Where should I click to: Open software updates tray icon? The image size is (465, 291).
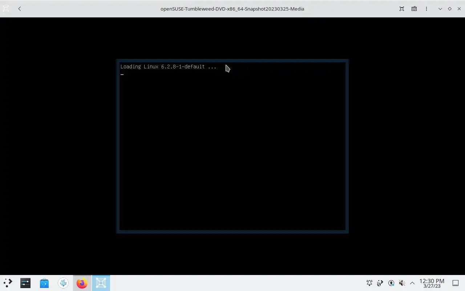pos(391,283)
